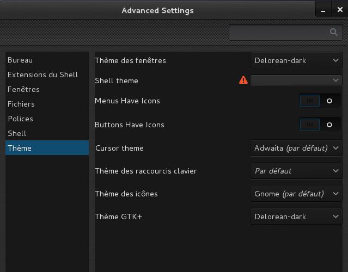Click the Thème des icônes label

coord(126,194)
